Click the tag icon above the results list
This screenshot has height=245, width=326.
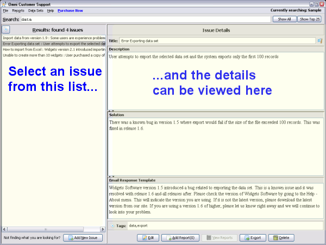[6, 29]
